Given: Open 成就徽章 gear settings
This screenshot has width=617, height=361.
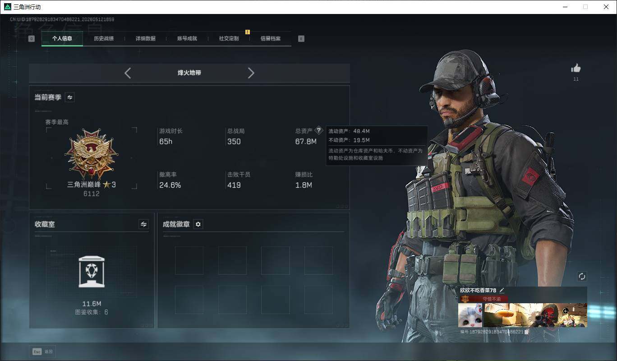Looking at the screenshot, I should pyautogui.click(x=198, y=224).
